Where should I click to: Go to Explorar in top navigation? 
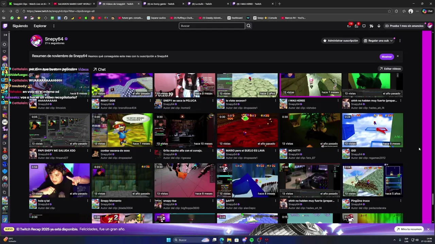[40, 26]
